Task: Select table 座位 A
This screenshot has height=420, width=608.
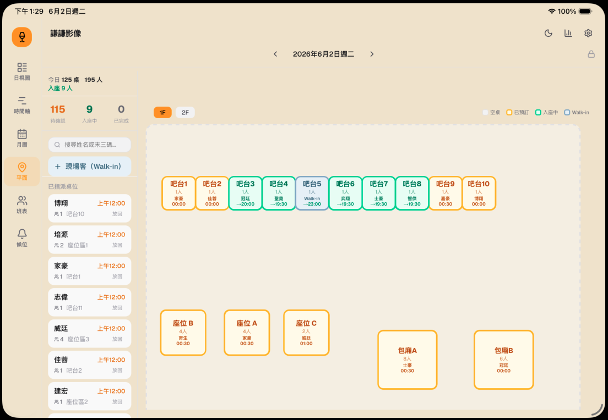Action: tap(247, 333)
